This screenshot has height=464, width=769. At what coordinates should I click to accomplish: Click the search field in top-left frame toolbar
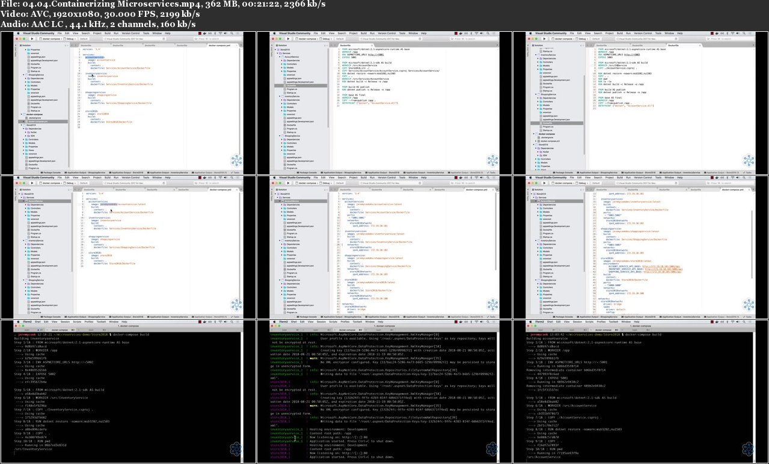[216, 38]
